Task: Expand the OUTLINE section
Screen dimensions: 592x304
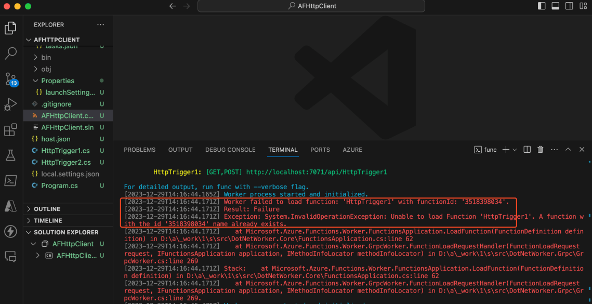Action: click(68, 209)
